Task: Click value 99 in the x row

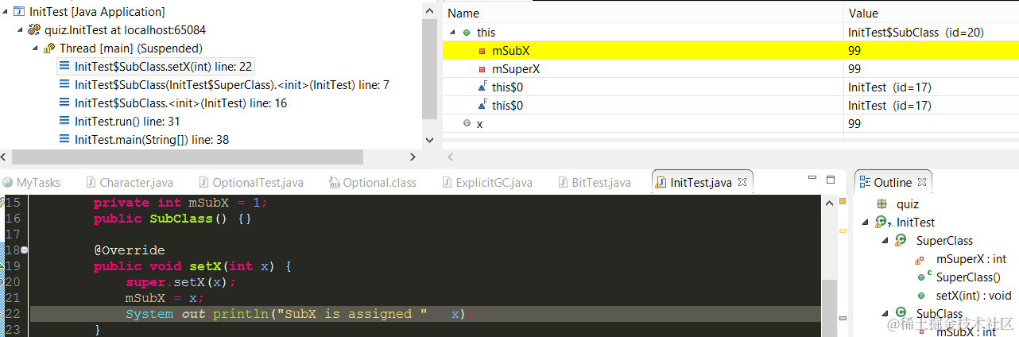Action: (x=855, y=124)
